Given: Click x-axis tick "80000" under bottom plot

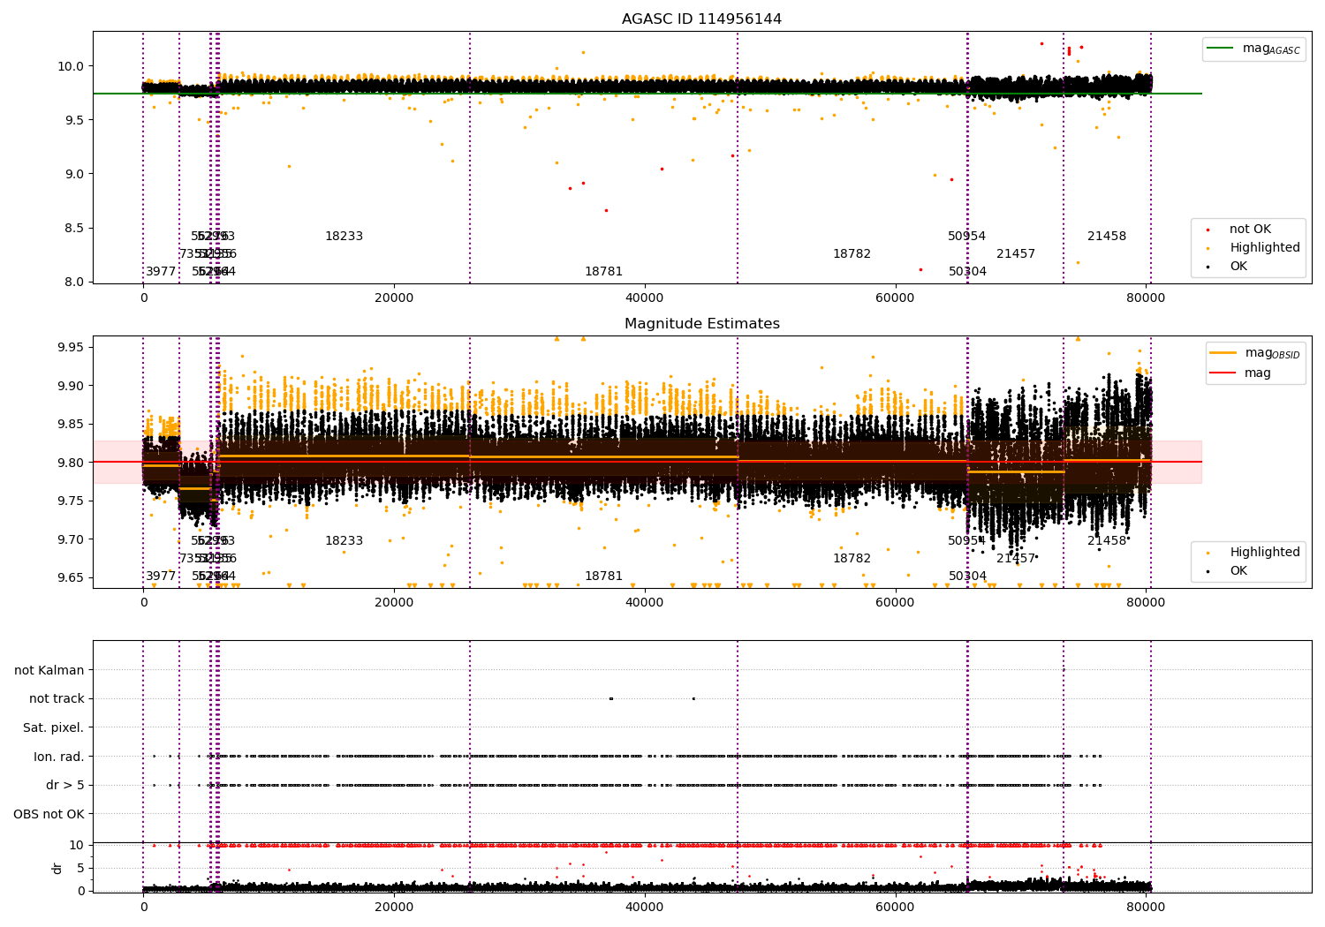Looking at the screenshot, I should tap(1146, 908).
